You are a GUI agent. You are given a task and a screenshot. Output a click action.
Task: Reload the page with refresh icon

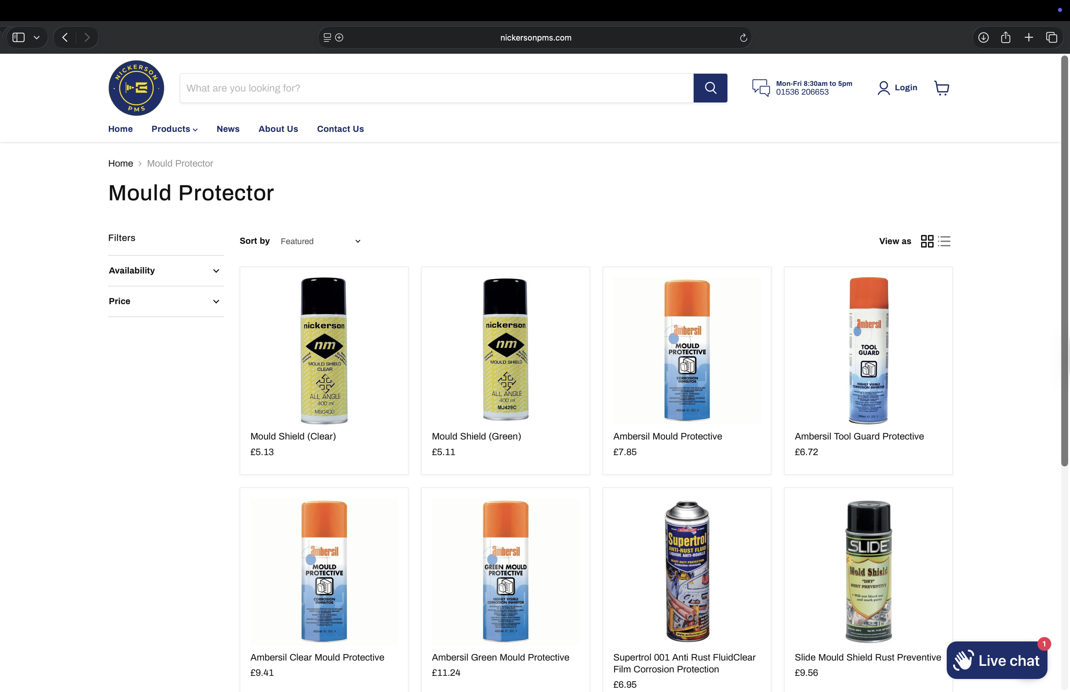pyautogui.click(x=743, y=38)
